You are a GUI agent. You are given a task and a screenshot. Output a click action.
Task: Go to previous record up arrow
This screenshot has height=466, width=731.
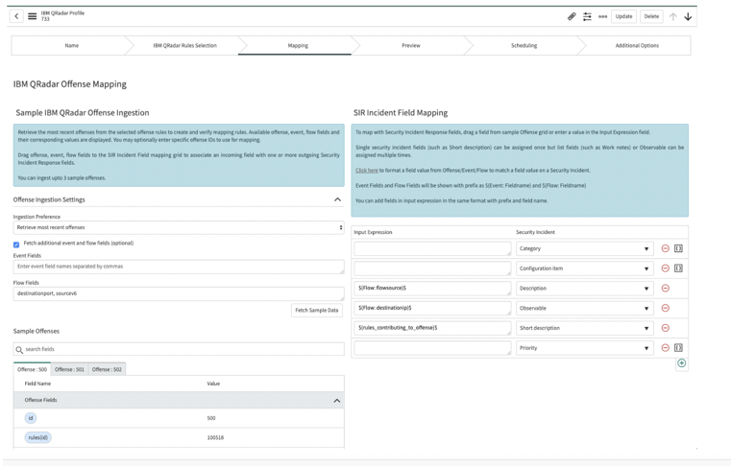tap(672, 16)
